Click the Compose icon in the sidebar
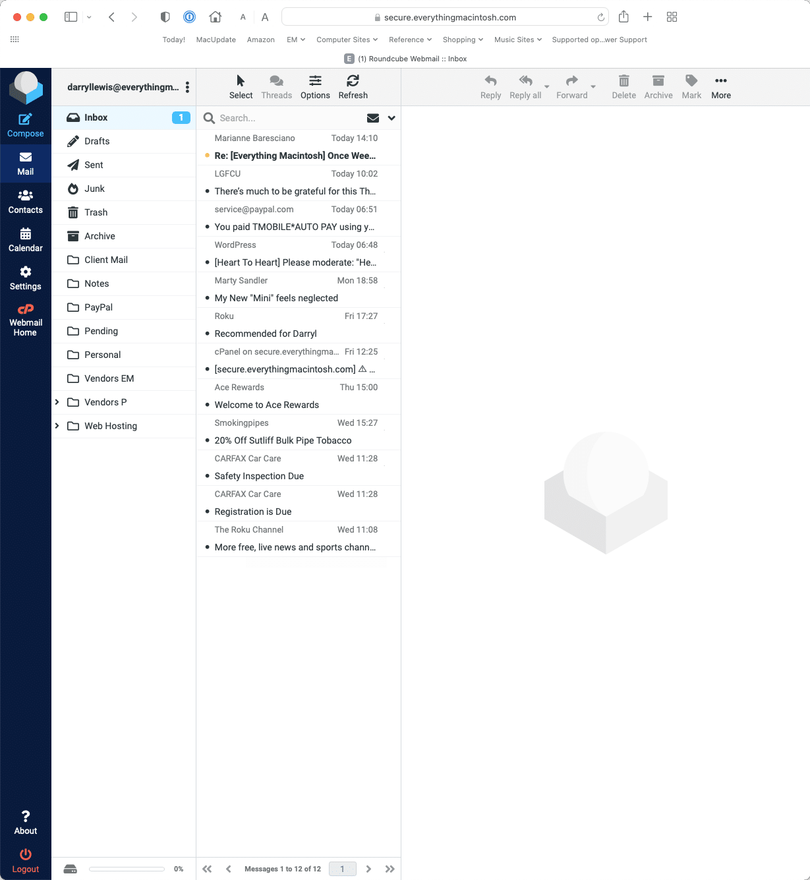This screenshot has width=810, height=880. (25, 125)
